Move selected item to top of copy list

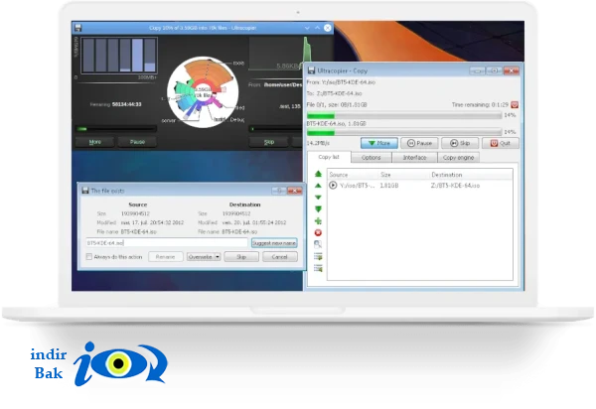point(318,174)
